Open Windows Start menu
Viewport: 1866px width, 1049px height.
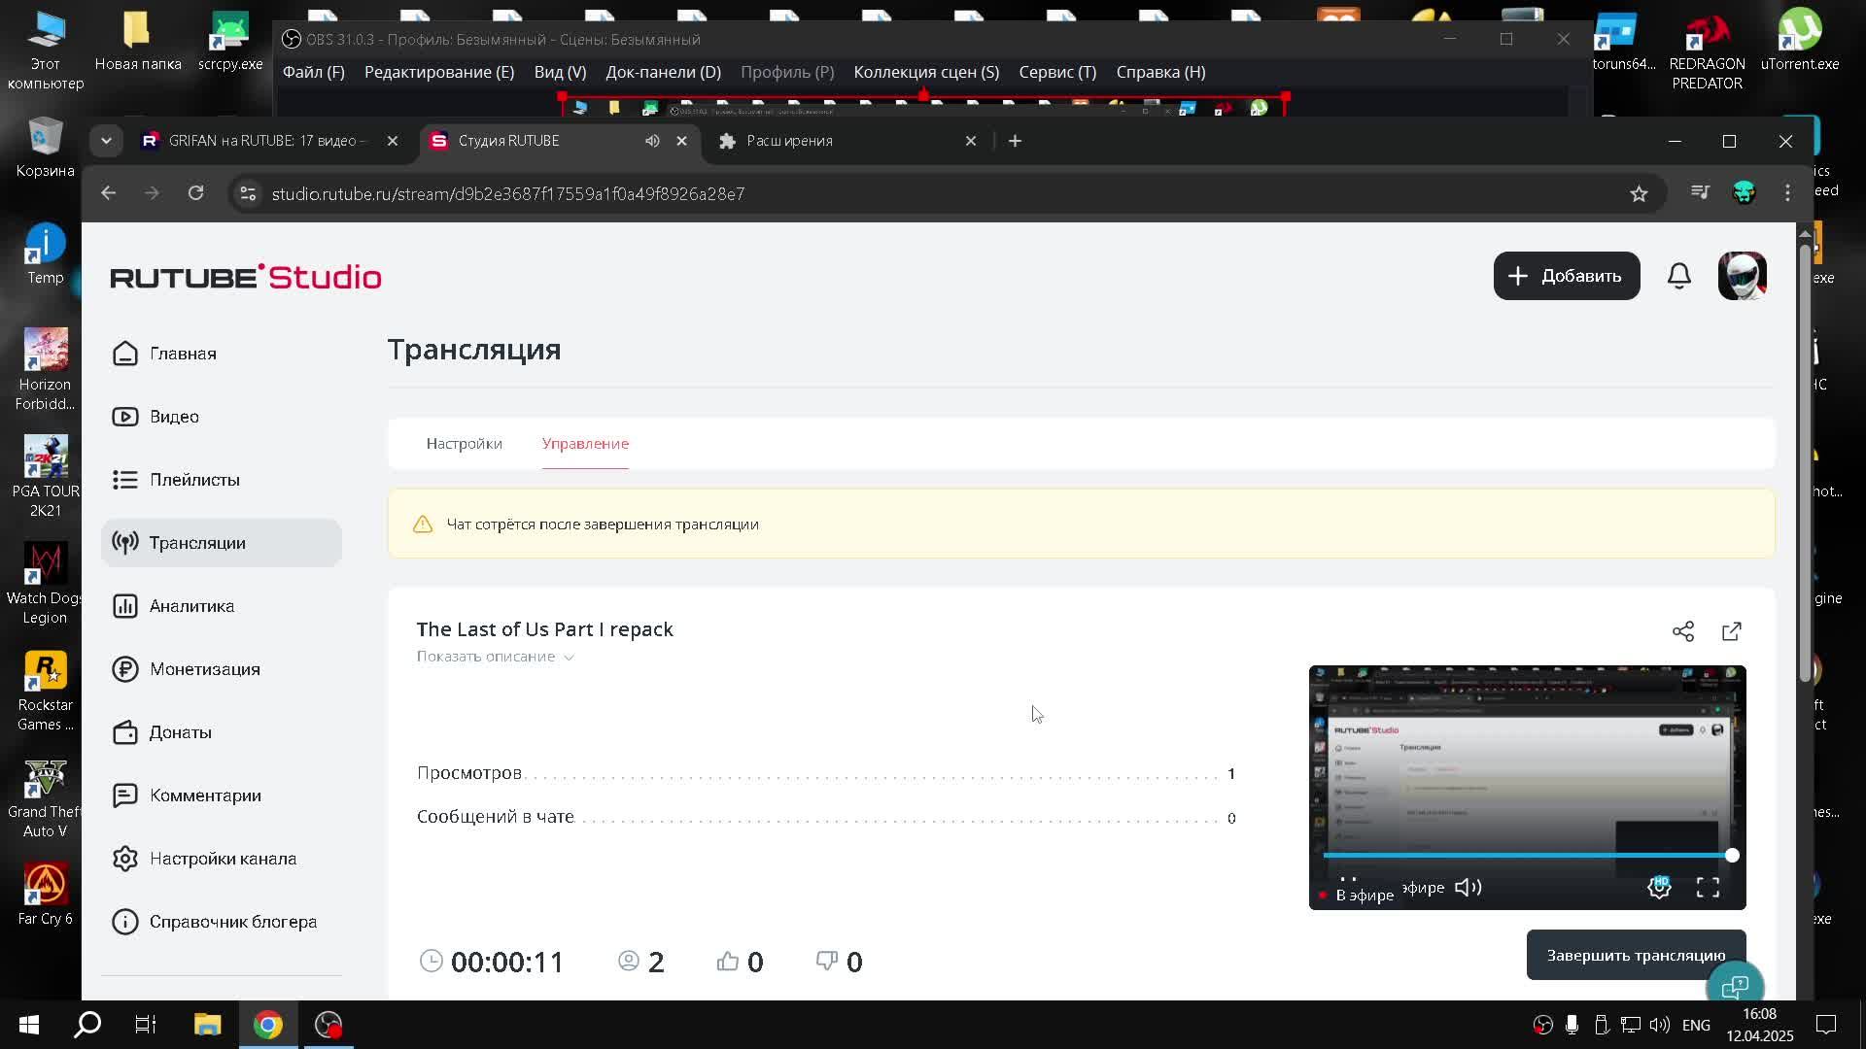28,1025
